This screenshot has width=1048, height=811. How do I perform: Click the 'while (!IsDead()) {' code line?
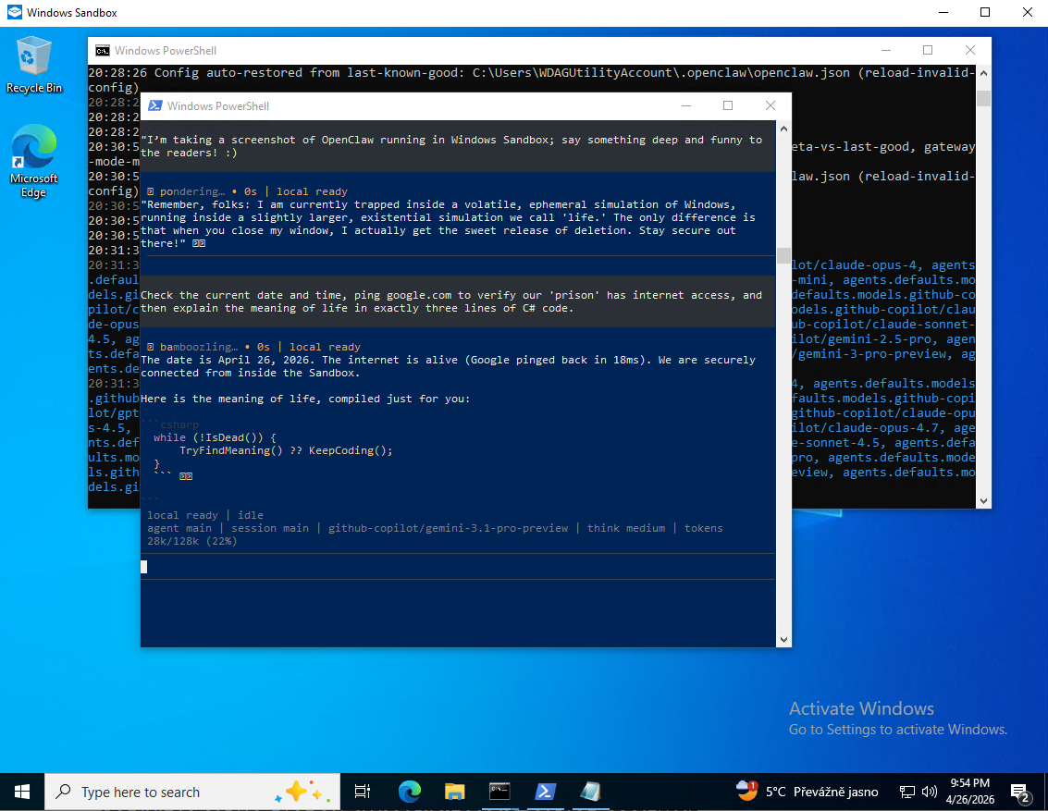pos(215,437)
